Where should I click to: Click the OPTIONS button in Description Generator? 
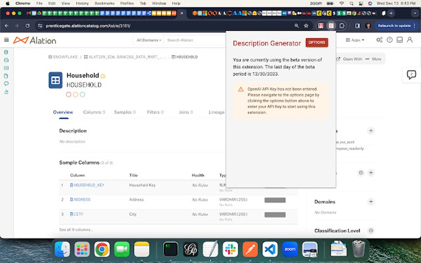(317, 42)
